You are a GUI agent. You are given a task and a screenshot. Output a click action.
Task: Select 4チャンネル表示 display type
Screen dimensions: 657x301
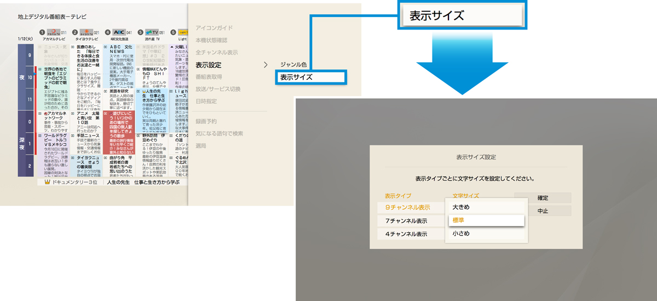pos(408,234)
